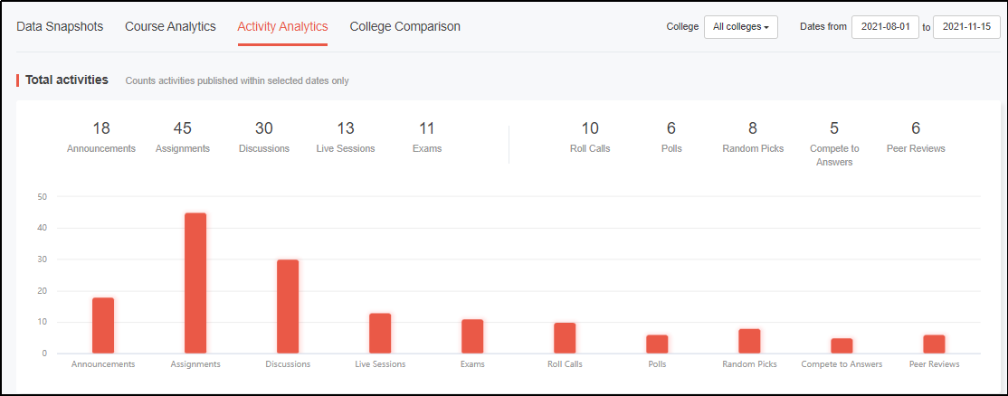Screen dimensions: 1008x396
Task: Click the Exams bar in chart
Action: (472, 336)
